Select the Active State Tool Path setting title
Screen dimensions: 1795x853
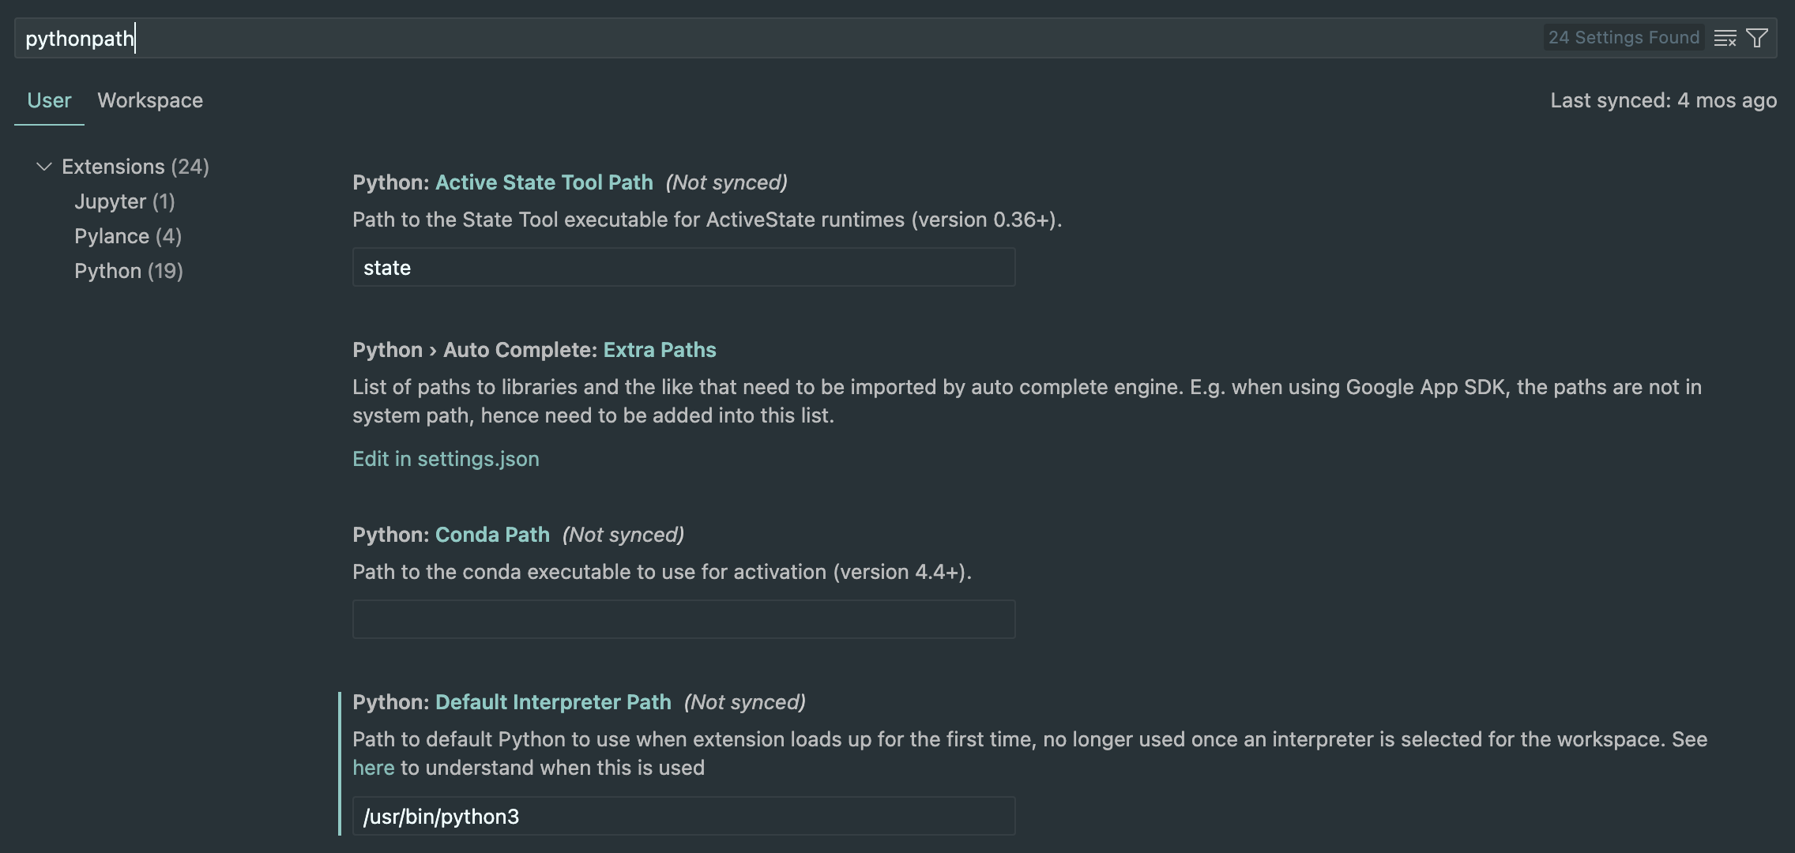click(544, 182)
